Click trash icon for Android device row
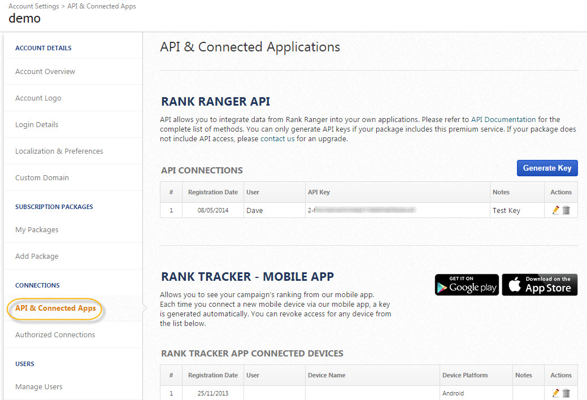 [566, 393]
